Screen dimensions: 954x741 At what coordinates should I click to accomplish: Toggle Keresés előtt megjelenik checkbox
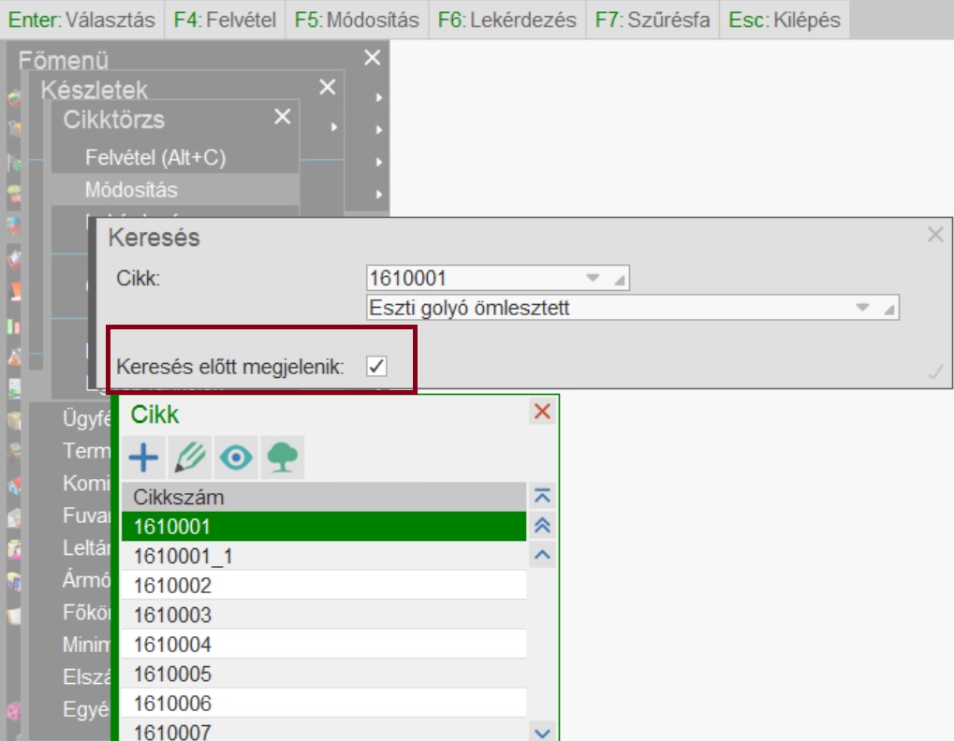pos(376,367)
